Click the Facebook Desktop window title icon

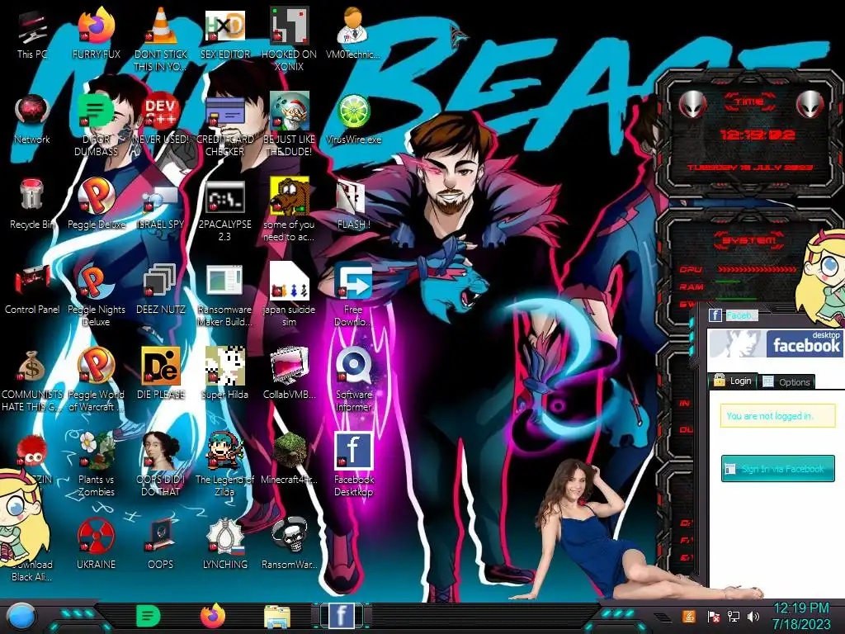[715, 315]
